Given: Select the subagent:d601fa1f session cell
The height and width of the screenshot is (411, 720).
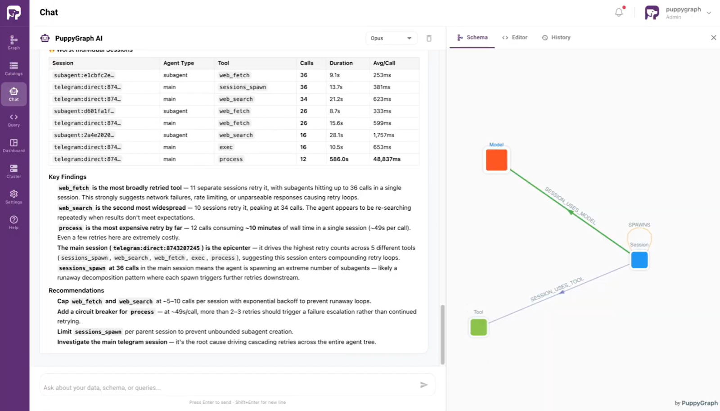Looking at the screenshot, I should coord(84,111).
